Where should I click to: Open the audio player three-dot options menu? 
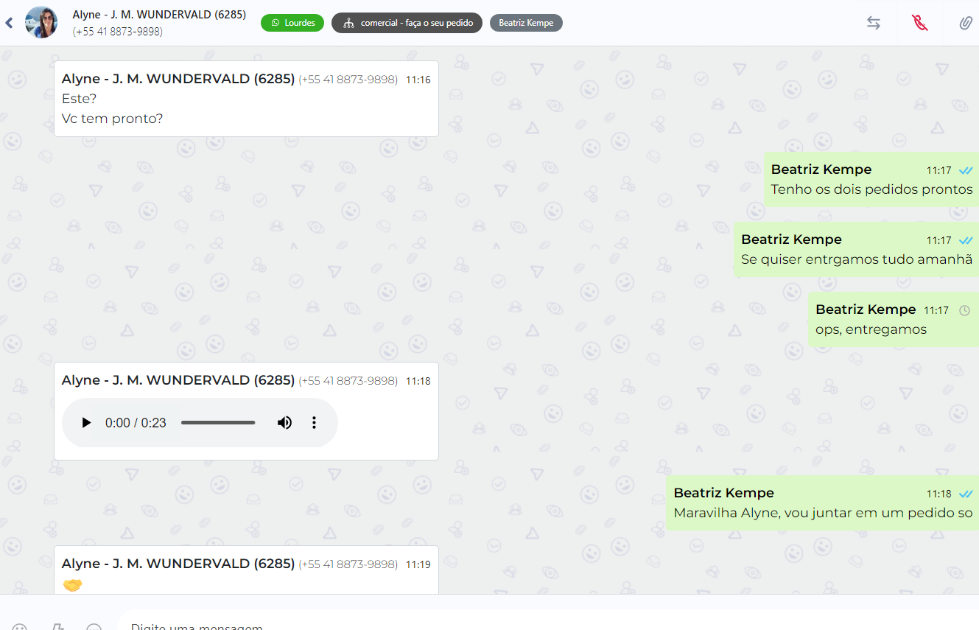(x=314, y=423)
